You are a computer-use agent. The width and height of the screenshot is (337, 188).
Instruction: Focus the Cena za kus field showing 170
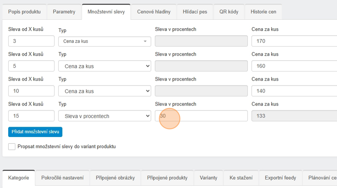tap(294, 41)
